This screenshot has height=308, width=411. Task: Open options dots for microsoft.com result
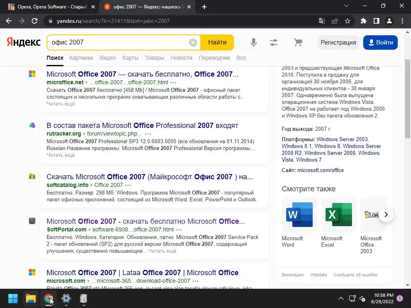click(x=195, y=281)
